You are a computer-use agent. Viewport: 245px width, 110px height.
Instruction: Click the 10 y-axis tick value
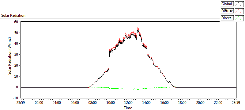click(17, 76)
